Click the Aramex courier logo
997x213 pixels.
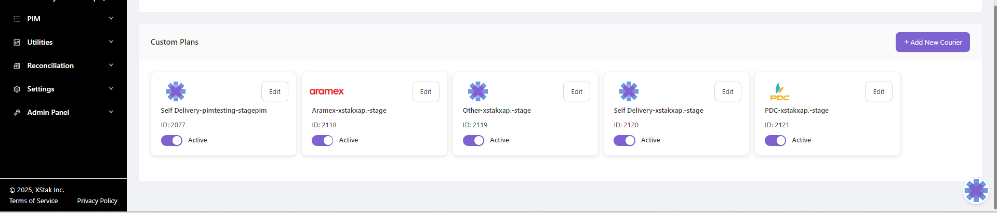[326, 91]
